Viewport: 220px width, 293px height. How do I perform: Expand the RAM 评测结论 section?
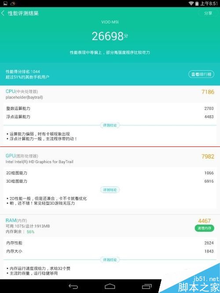point(110,260)
